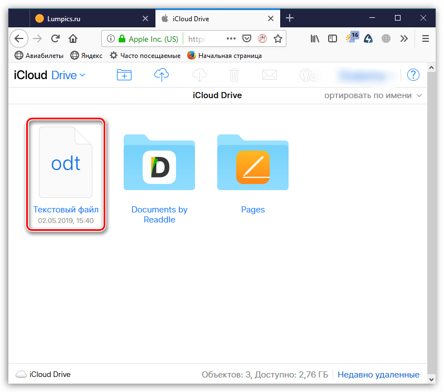444x392 pixels.
Task: Click the red circular extension icon in address bar
Action: click(262, 38)
